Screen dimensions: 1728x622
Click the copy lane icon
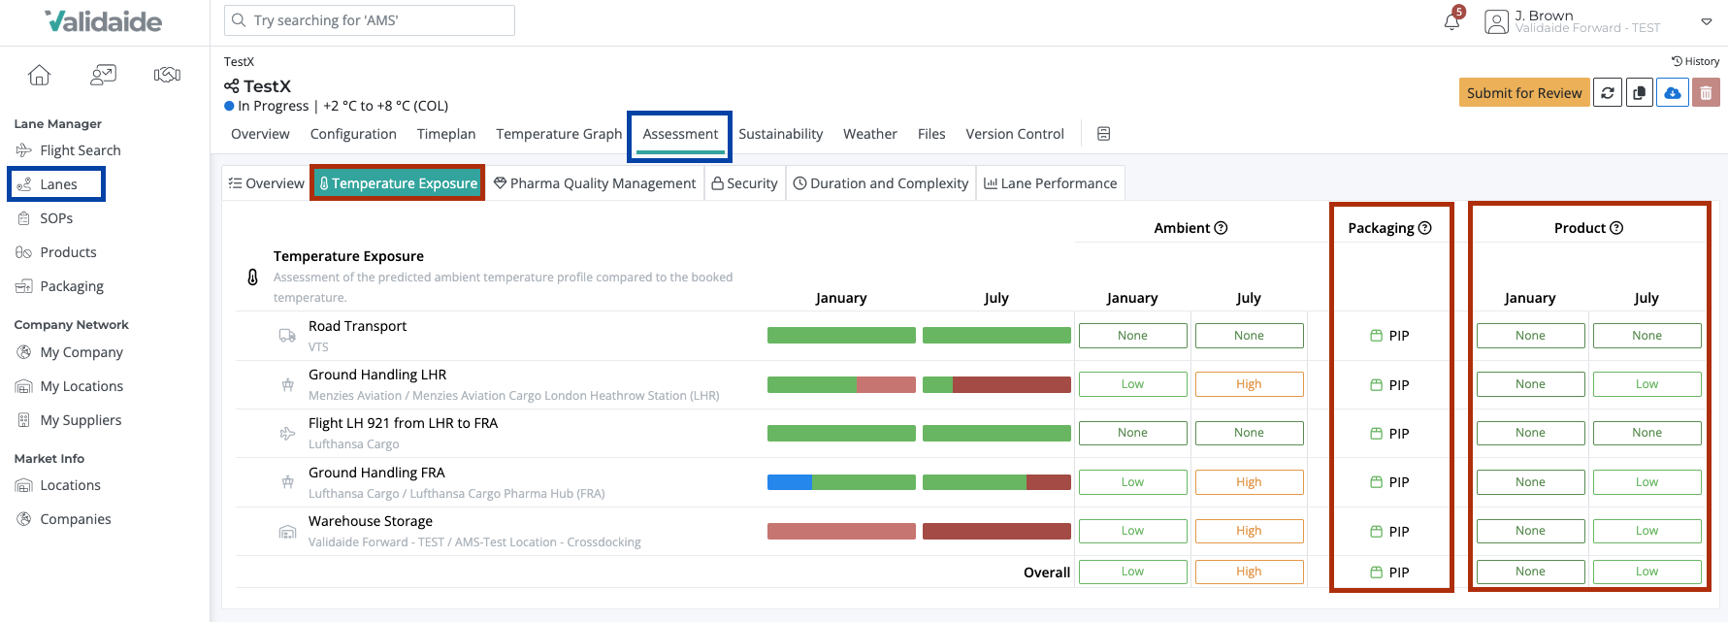pyautogui.click(x=1640, y=93)
